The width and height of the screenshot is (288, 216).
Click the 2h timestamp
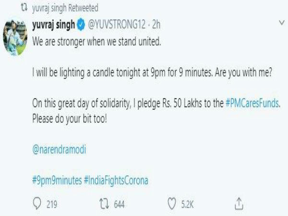(156, 24)
